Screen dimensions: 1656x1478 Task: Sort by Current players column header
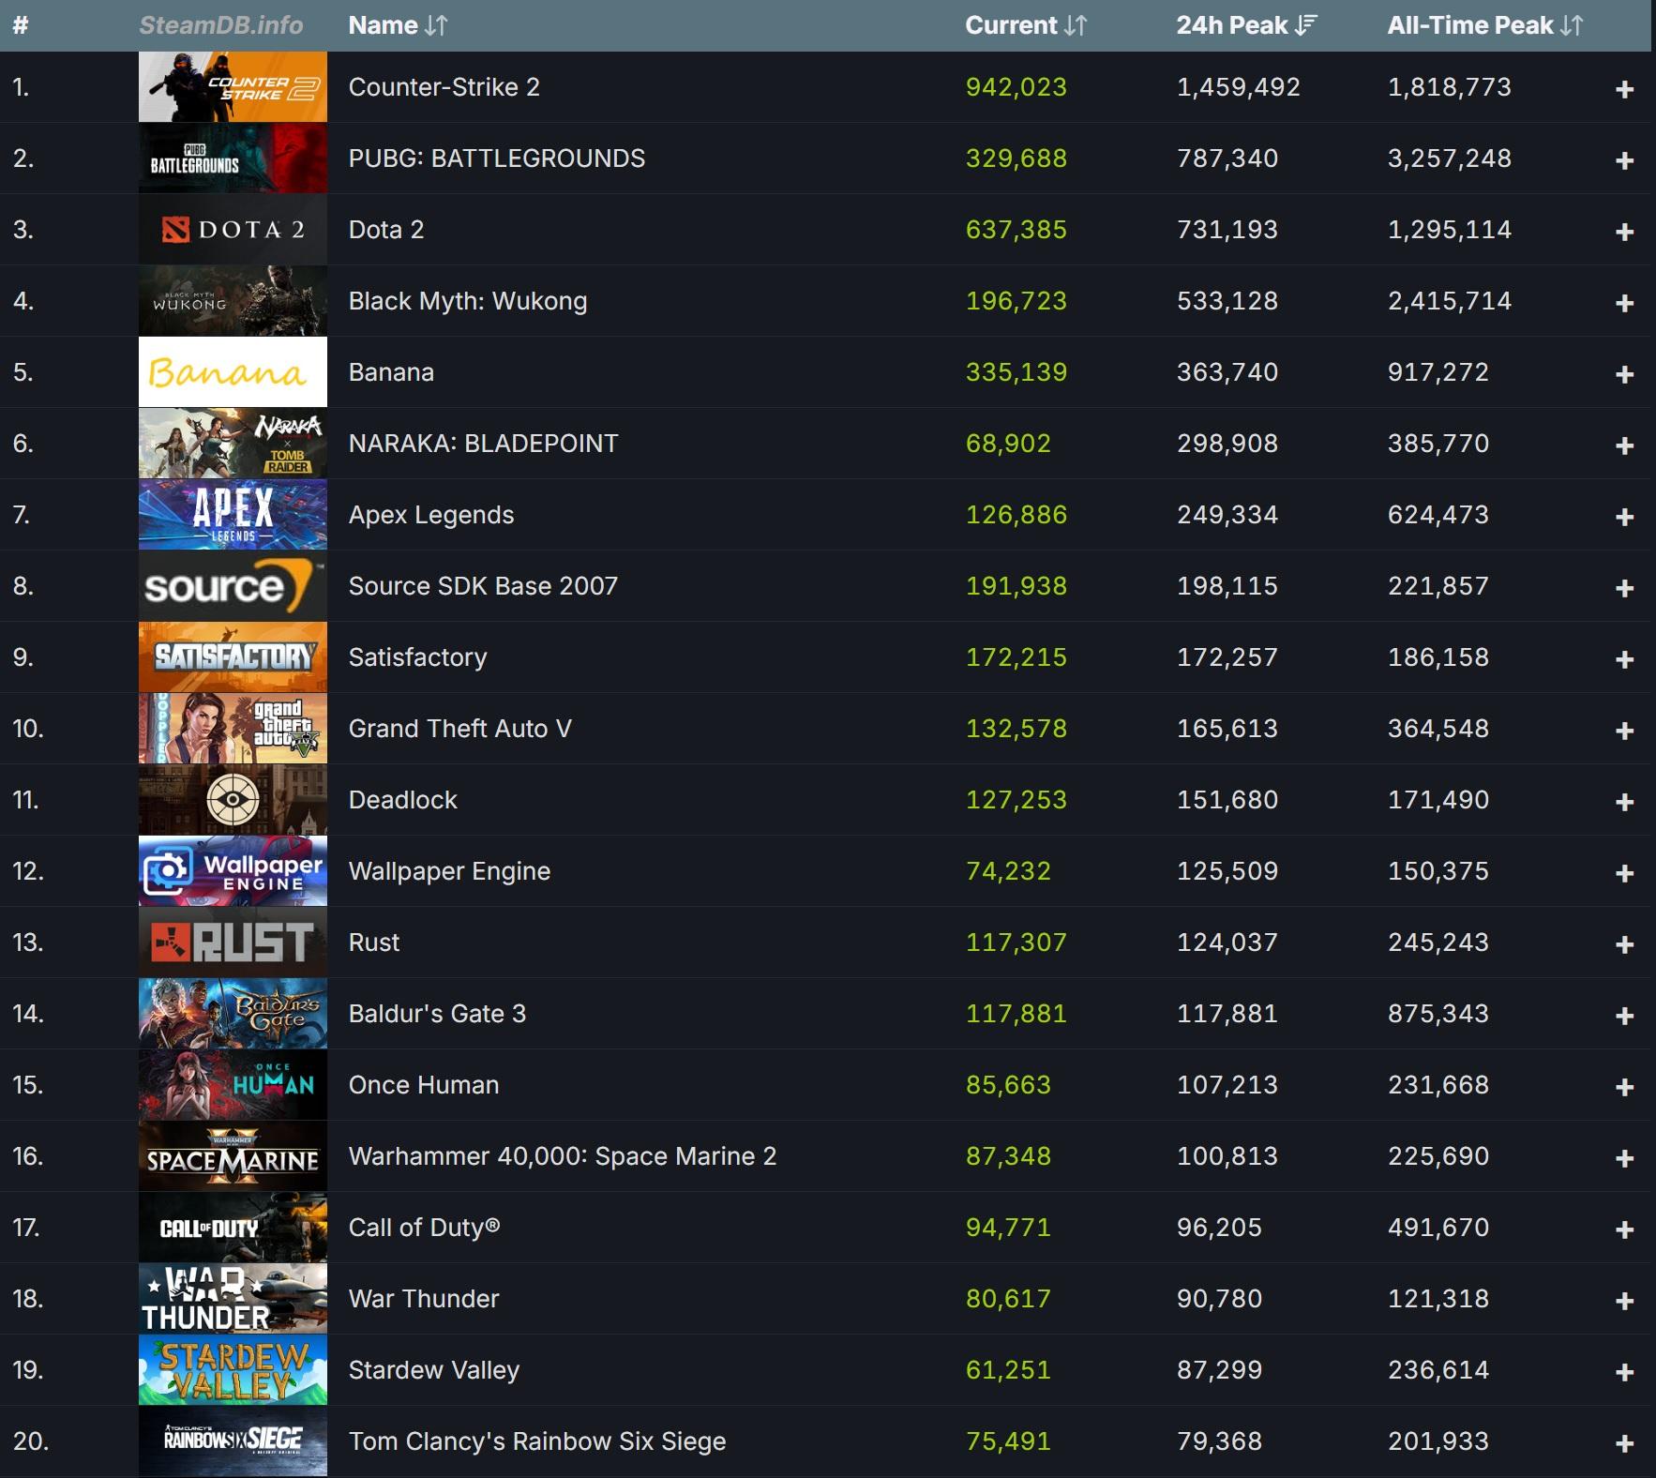(x=1026, y=25)
